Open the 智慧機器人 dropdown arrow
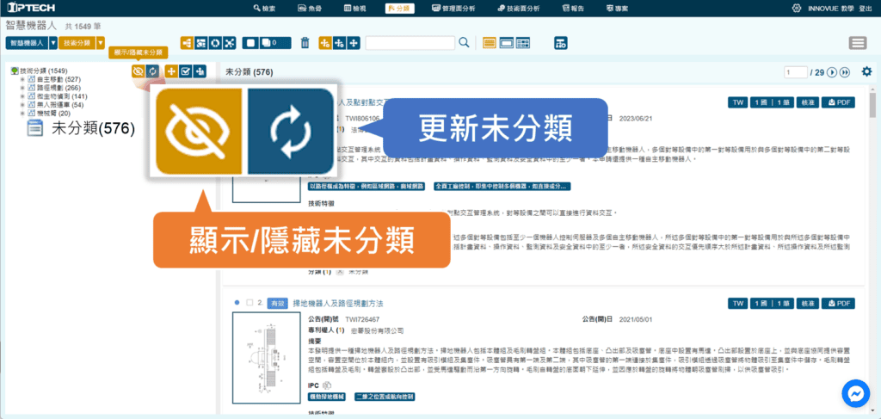This screenshot has height=419, width=881. pyautogui.click(x=52, y=43)
